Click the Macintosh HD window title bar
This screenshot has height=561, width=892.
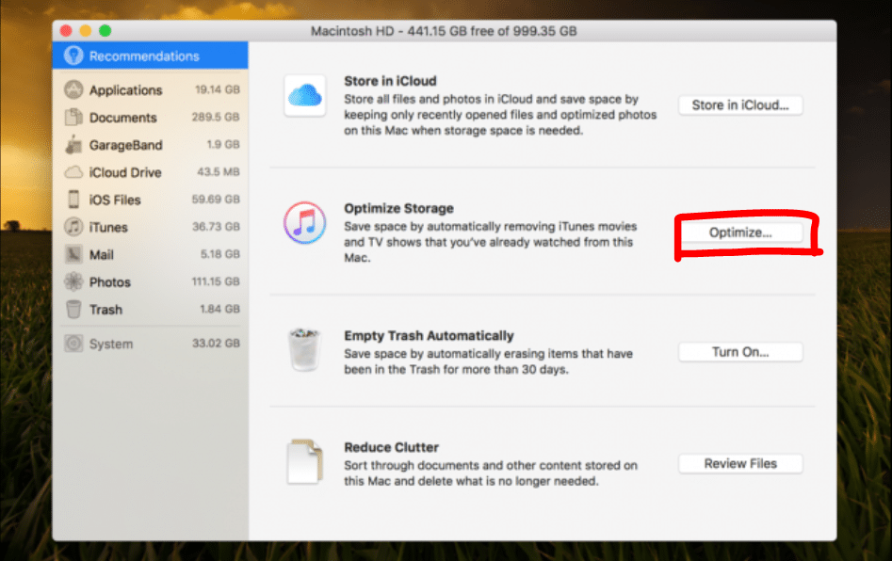443,30
